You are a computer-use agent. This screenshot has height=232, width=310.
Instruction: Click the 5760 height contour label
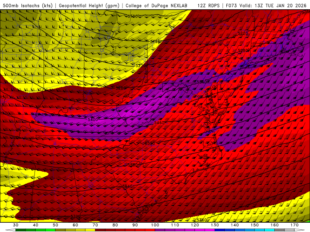(x=201, y=220)
